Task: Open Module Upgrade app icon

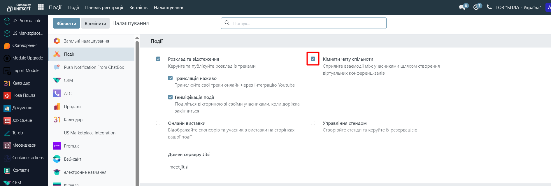Action: (x=7, y=58)
